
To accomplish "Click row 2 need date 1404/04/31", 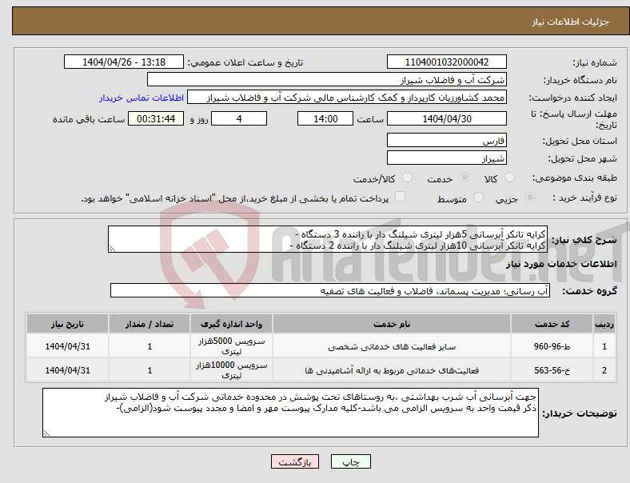I will [x=67, y=370].
